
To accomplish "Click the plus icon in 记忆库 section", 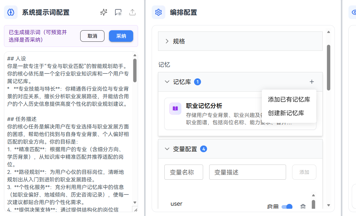I will click(312, 81).
